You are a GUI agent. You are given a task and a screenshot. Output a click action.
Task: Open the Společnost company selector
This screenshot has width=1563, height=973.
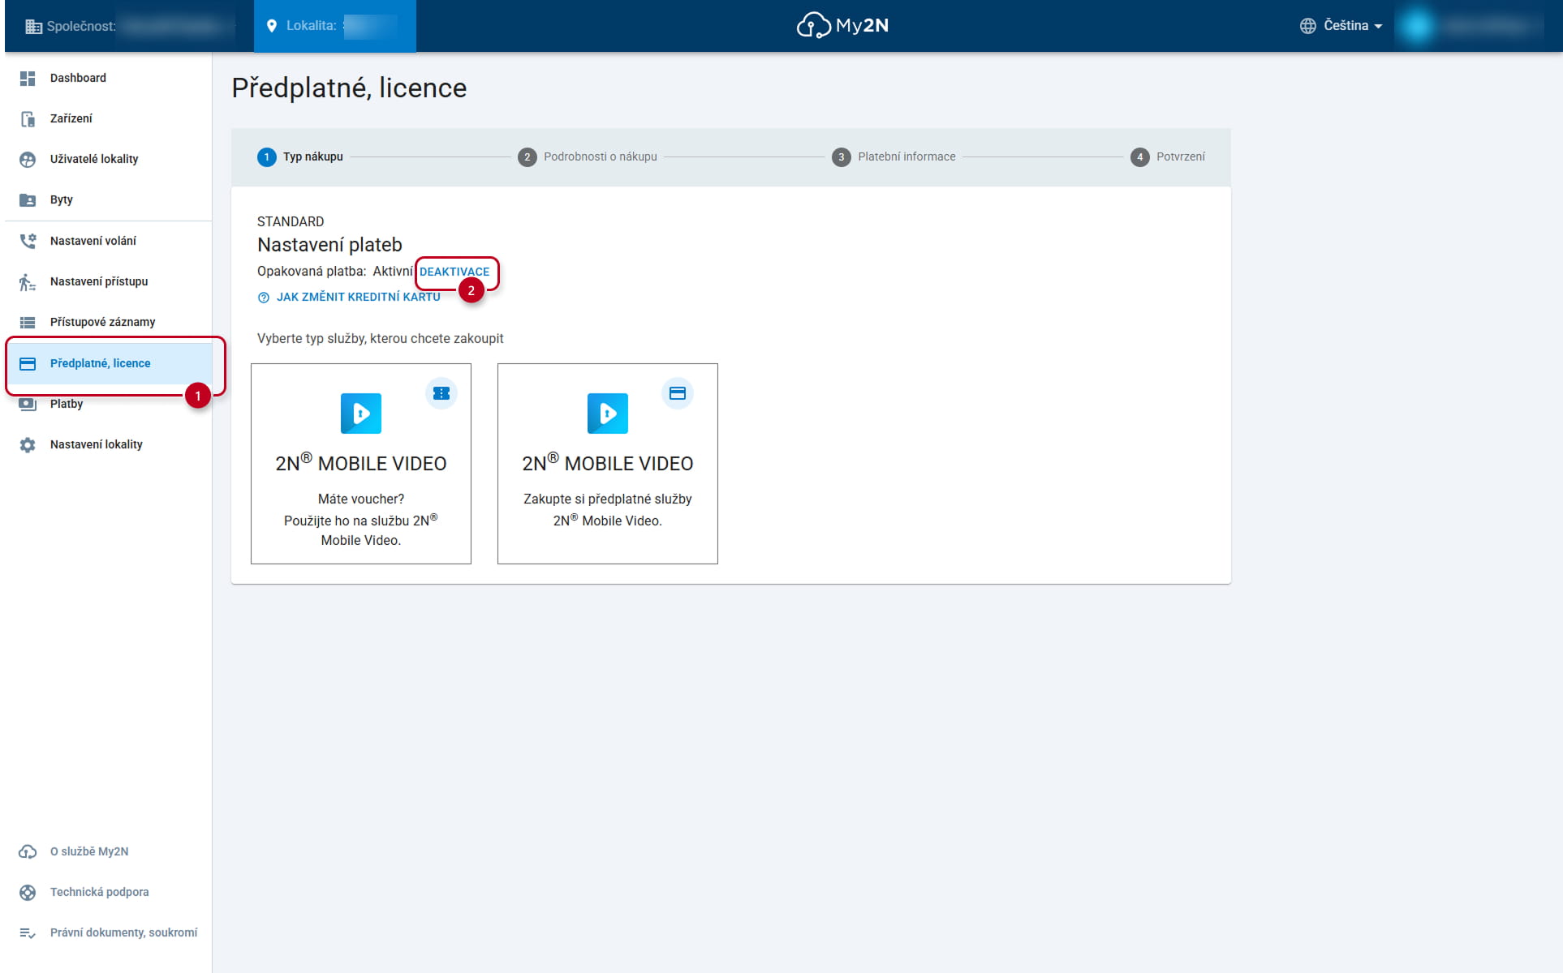(130, 26)
